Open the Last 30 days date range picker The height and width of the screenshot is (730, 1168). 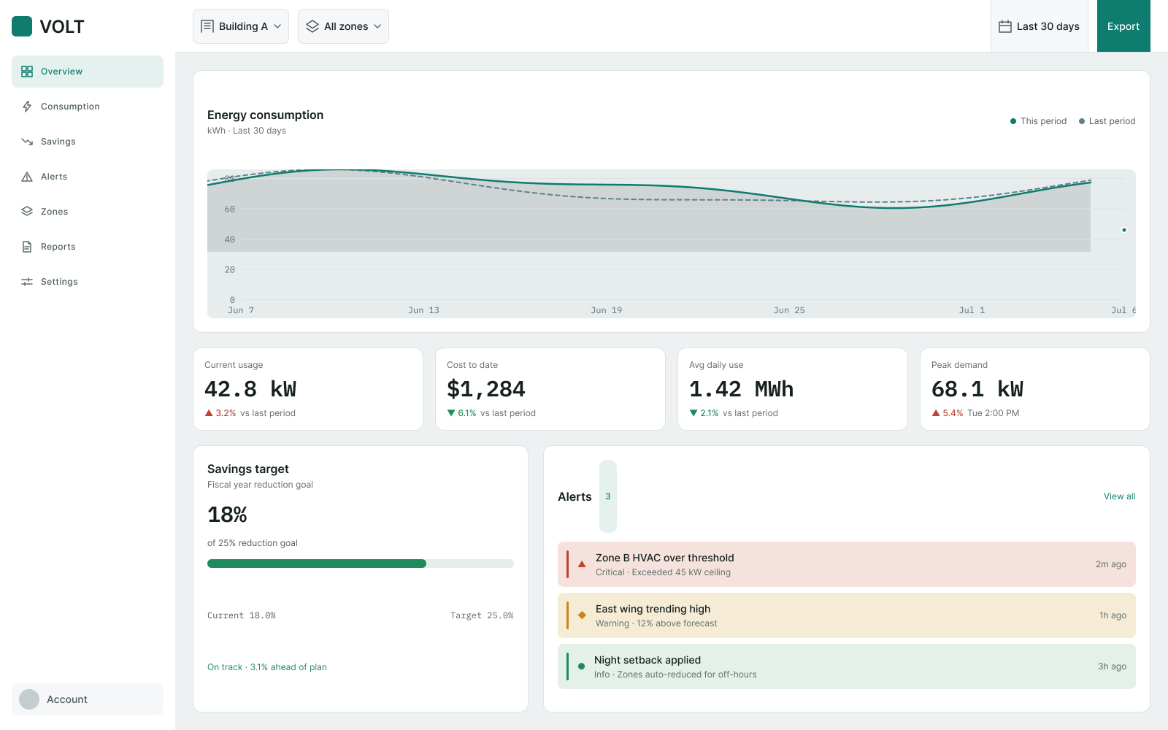point(1040,26)
